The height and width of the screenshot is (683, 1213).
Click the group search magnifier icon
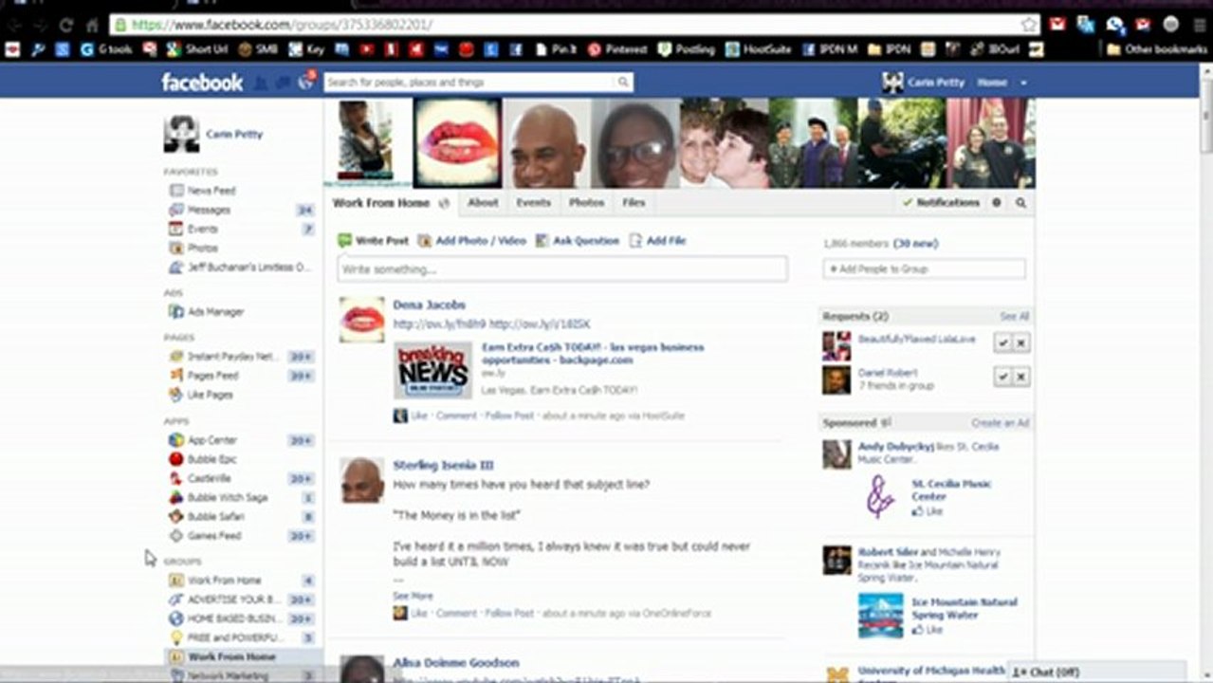(x=1020, y=203)
